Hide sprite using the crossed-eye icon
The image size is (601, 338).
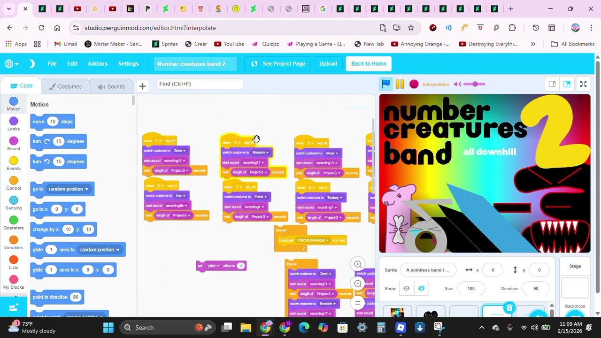421,288
